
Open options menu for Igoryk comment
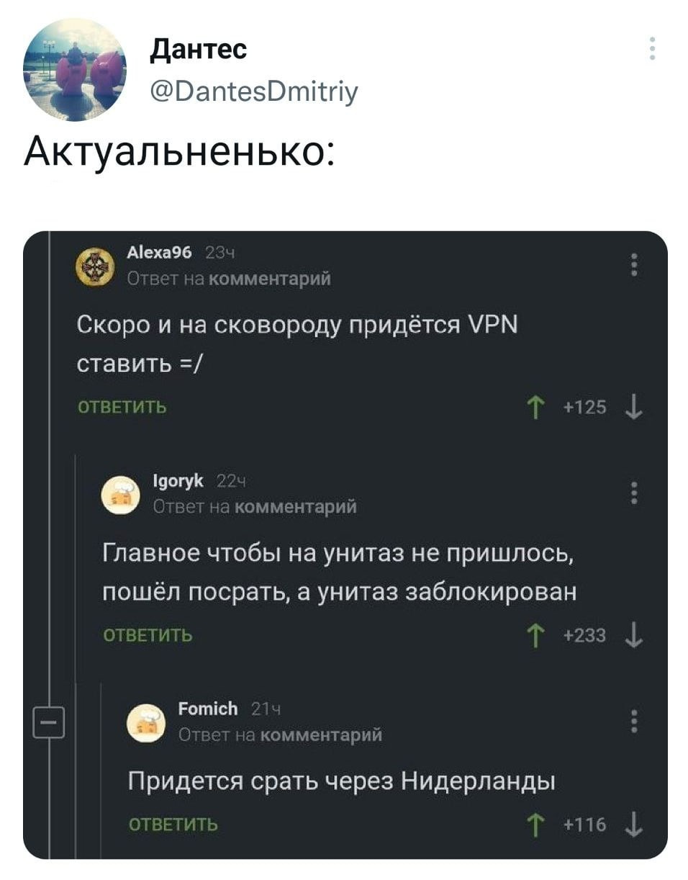point(633,493)
